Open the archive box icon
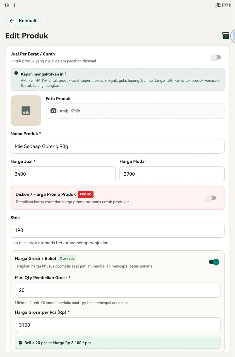 [x=226, y=35]
